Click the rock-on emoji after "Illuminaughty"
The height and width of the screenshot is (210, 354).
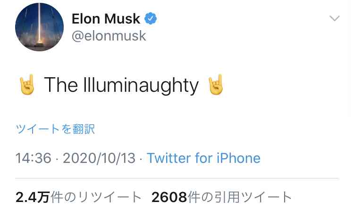[x=216, y=85]
